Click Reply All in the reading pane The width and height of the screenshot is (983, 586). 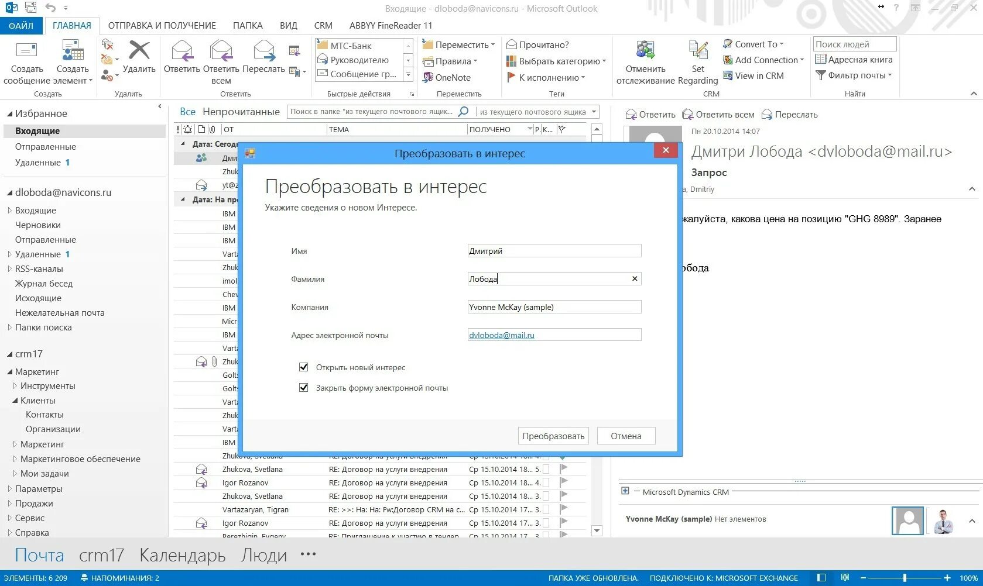718,115
